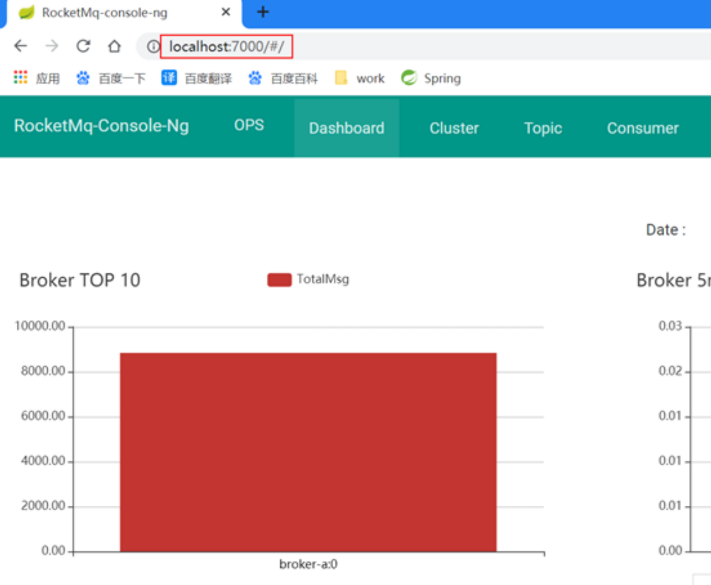Click the 2000.00 axis value
The image size is (711, 585).
(43, 506)
